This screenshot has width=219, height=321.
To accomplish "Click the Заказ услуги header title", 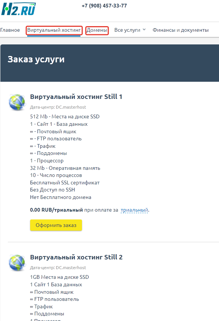I will pyautogui.click(x=36, y=59).
